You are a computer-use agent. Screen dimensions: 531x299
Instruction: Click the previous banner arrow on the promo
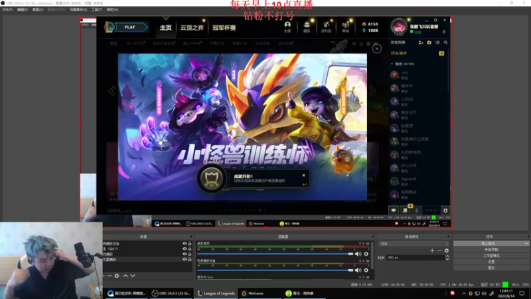click(x=112, y=91)
